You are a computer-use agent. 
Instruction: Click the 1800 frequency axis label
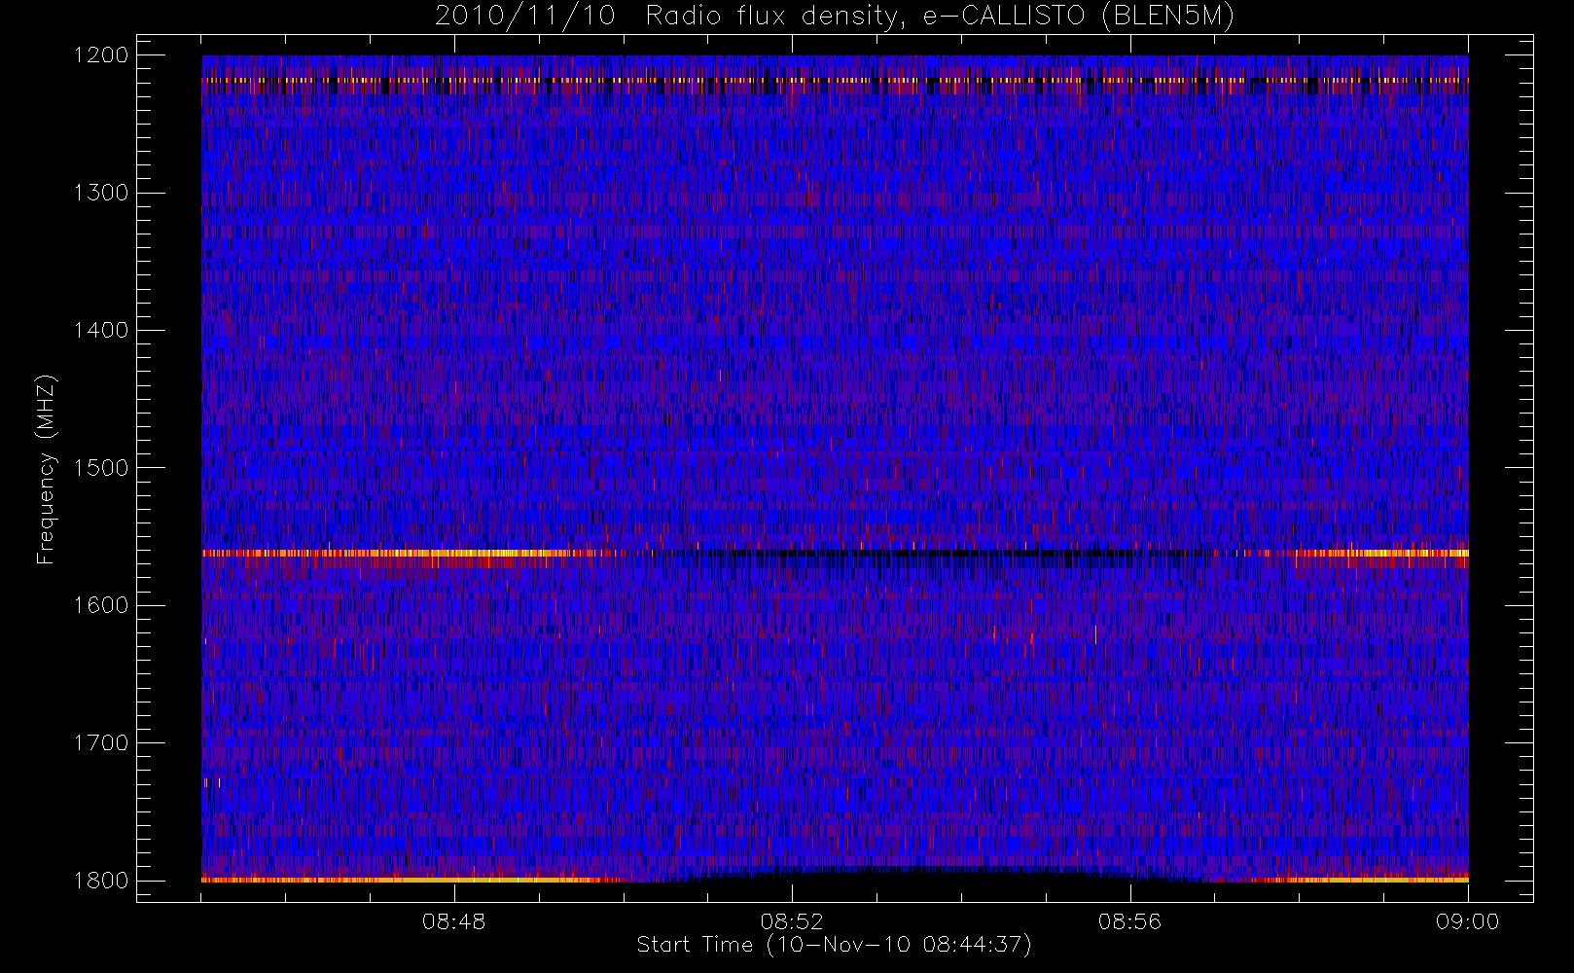101,881
